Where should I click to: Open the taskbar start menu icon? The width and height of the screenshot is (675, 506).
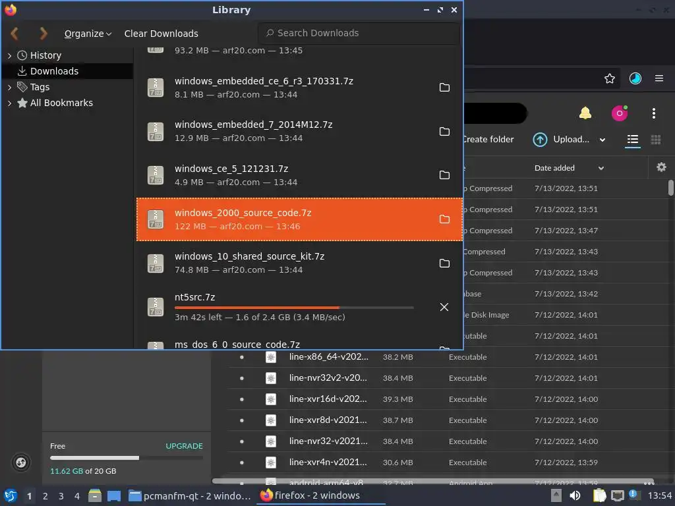tap(11, 495)
